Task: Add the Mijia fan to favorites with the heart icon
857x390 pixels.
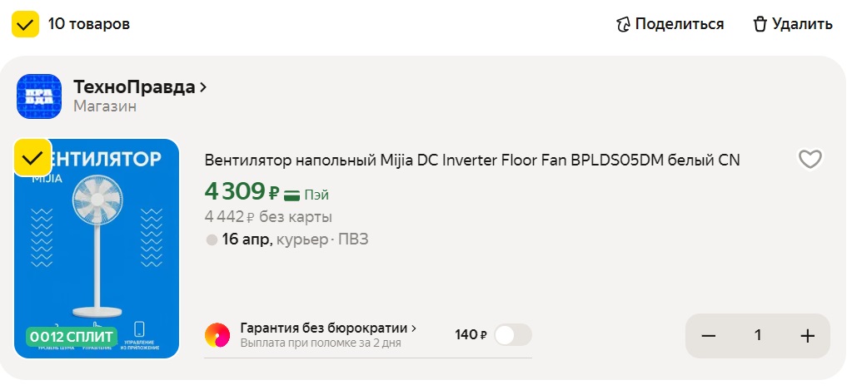Action: click(x=810, y=160)
